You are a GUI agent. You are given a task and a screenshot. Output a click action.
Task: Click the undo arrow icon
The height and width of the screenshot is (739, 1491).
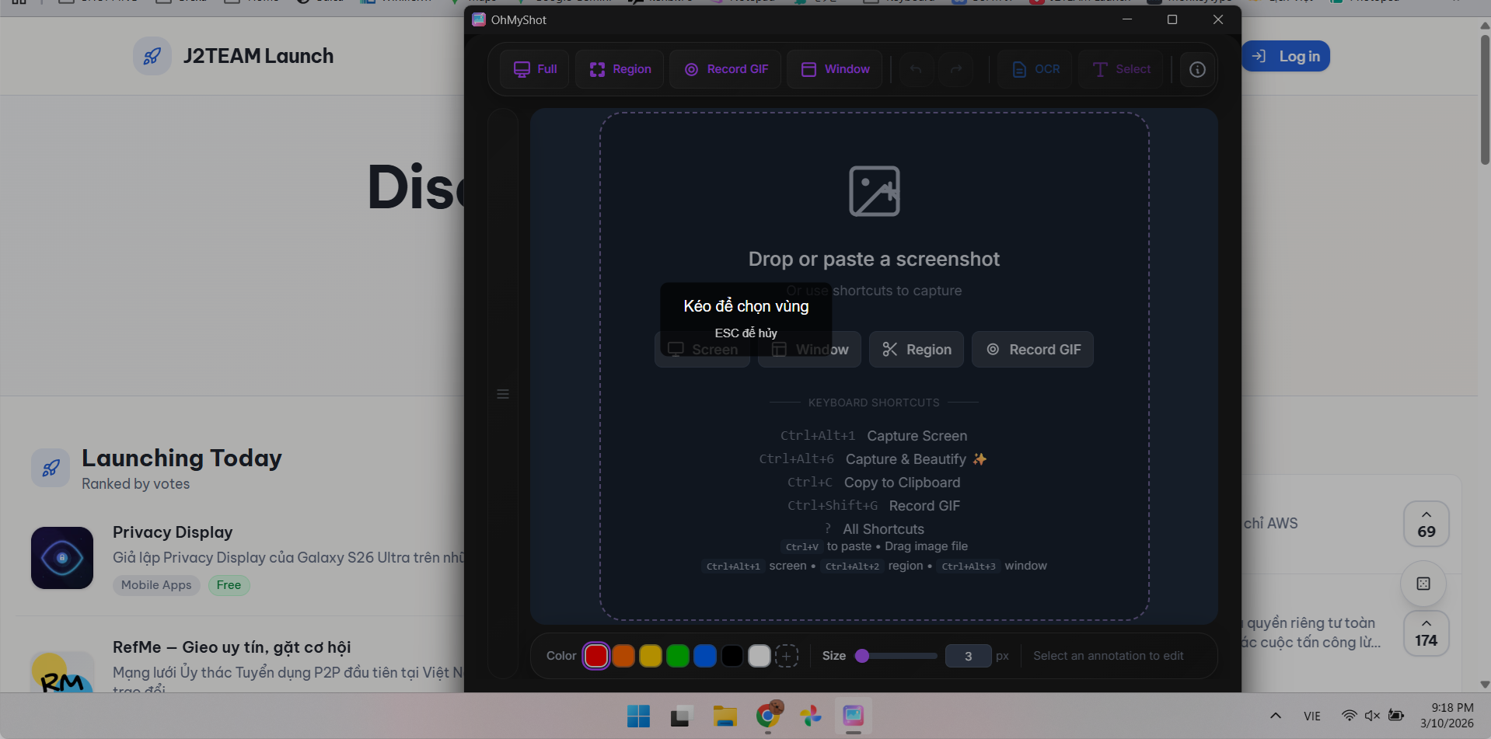click(x=916, y=69)
